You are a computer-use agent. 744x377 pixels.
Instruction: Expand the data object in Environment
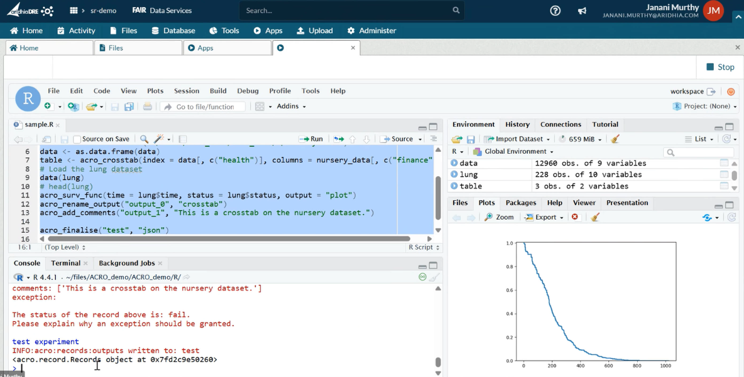click(x=454, y=163)
